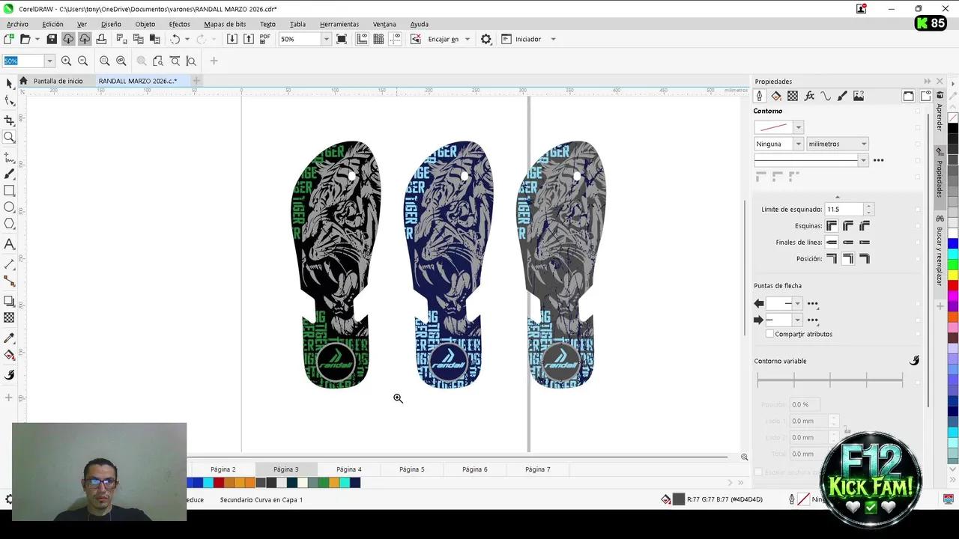Toggle show grid icon
959x539 pixels.
(378, 39)
